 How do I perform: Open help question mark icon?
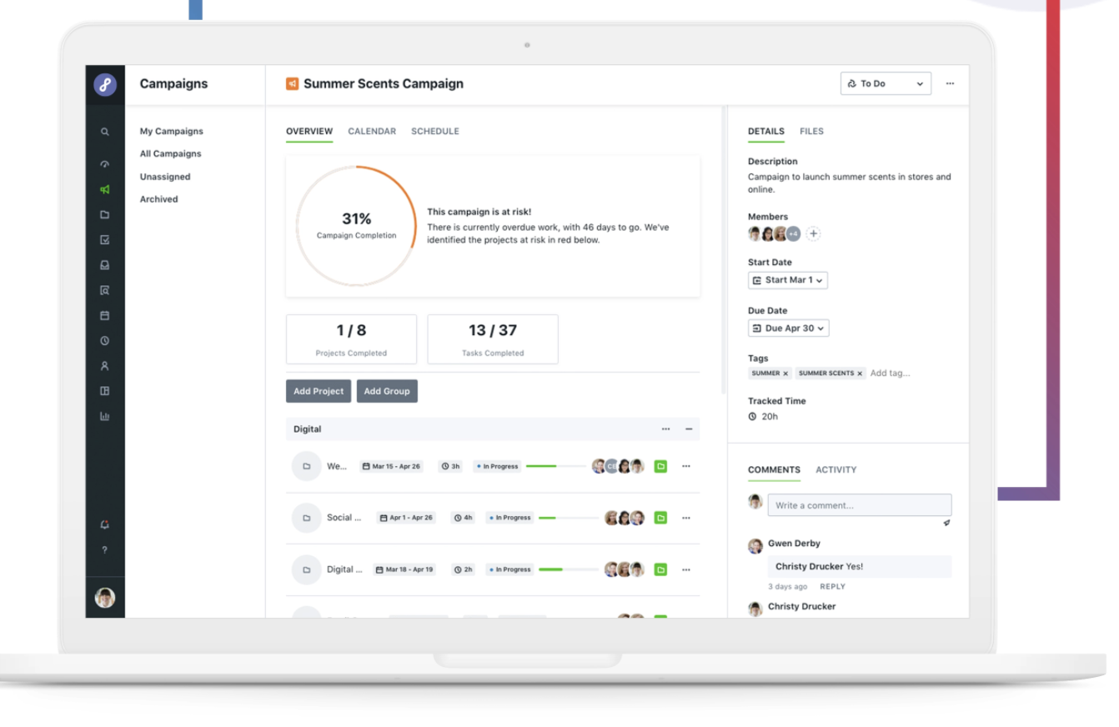(x=105, y=549)
